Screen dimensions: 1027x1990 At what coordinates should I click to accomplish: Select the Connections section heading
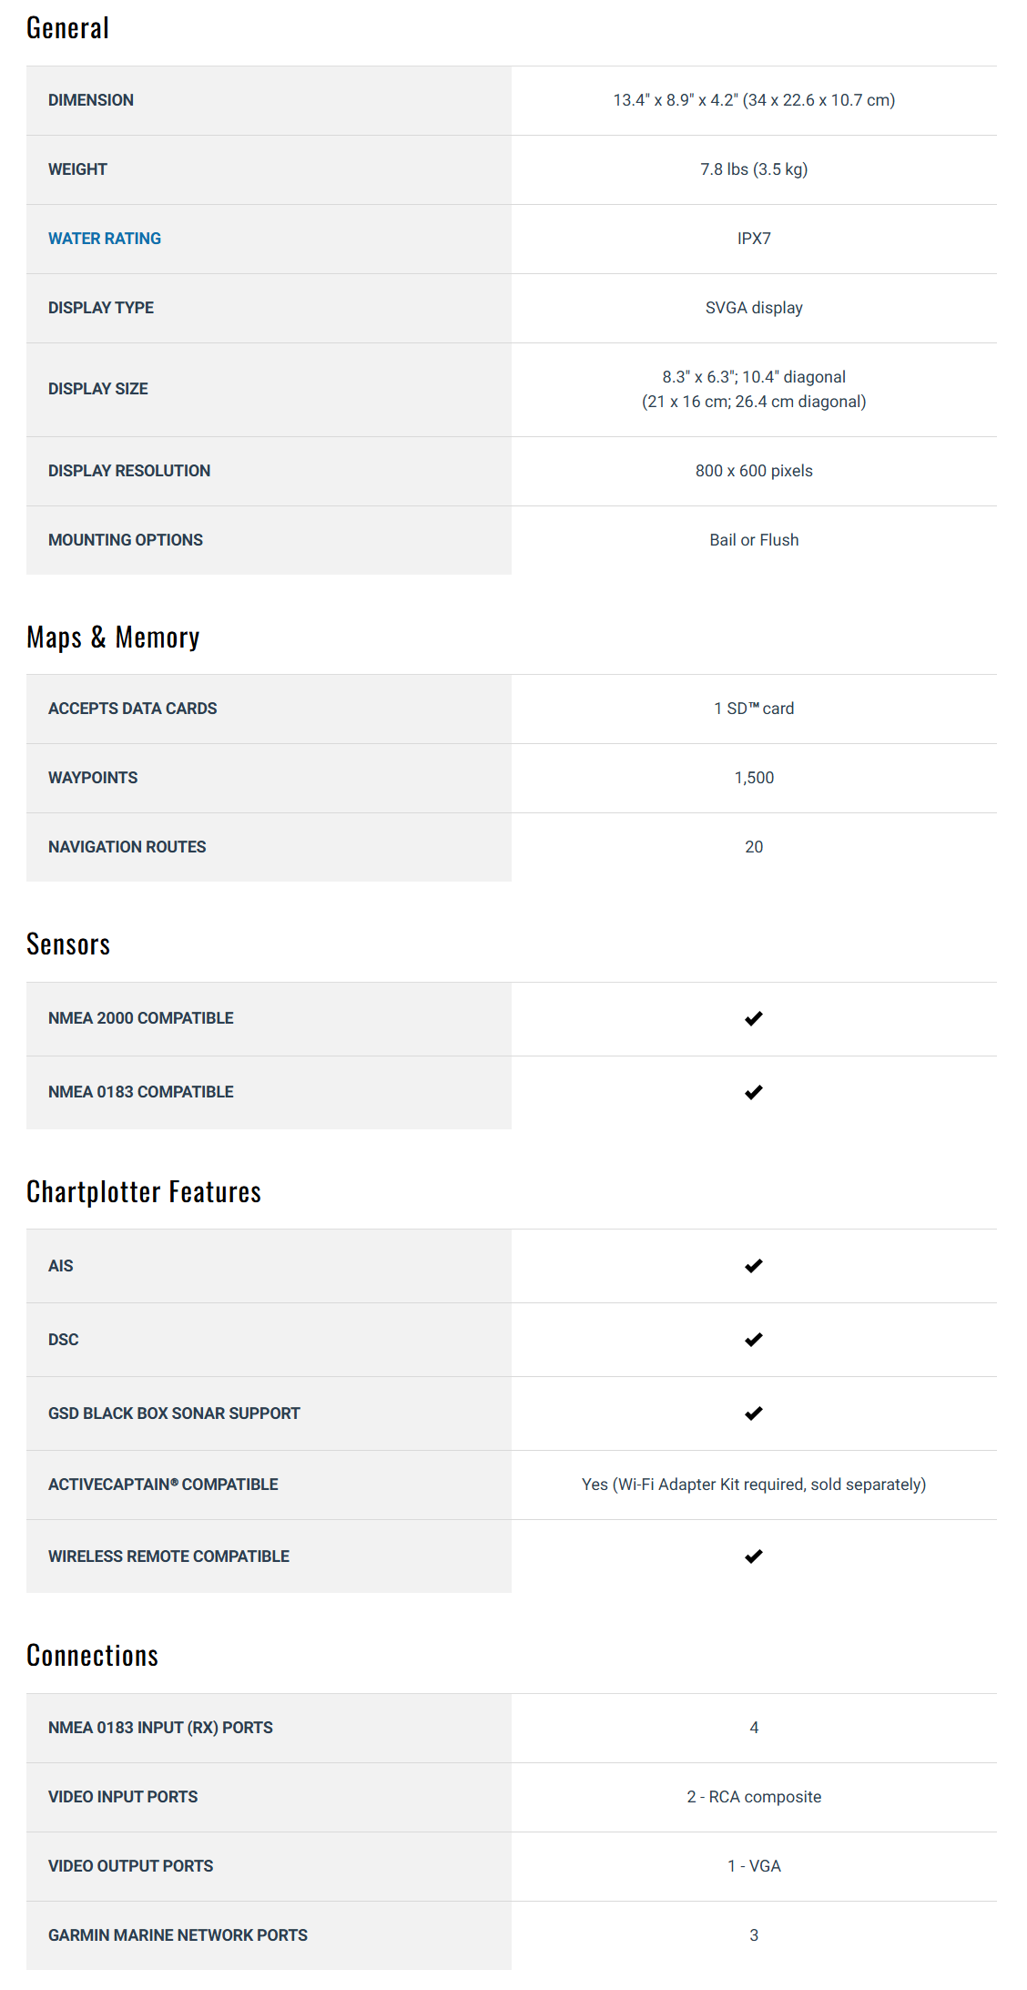(x=92, y=1656)
